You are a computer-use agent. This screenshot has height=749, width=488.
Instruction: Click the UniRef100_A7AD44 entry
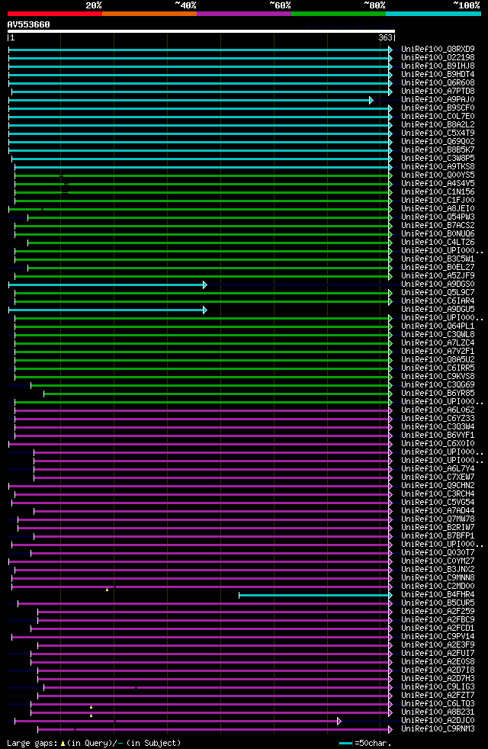(438, 512)
